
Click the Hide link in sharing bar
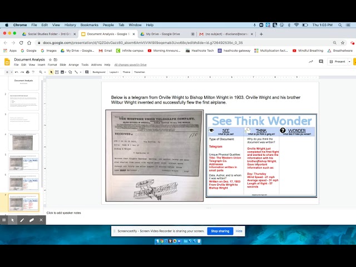239,231
